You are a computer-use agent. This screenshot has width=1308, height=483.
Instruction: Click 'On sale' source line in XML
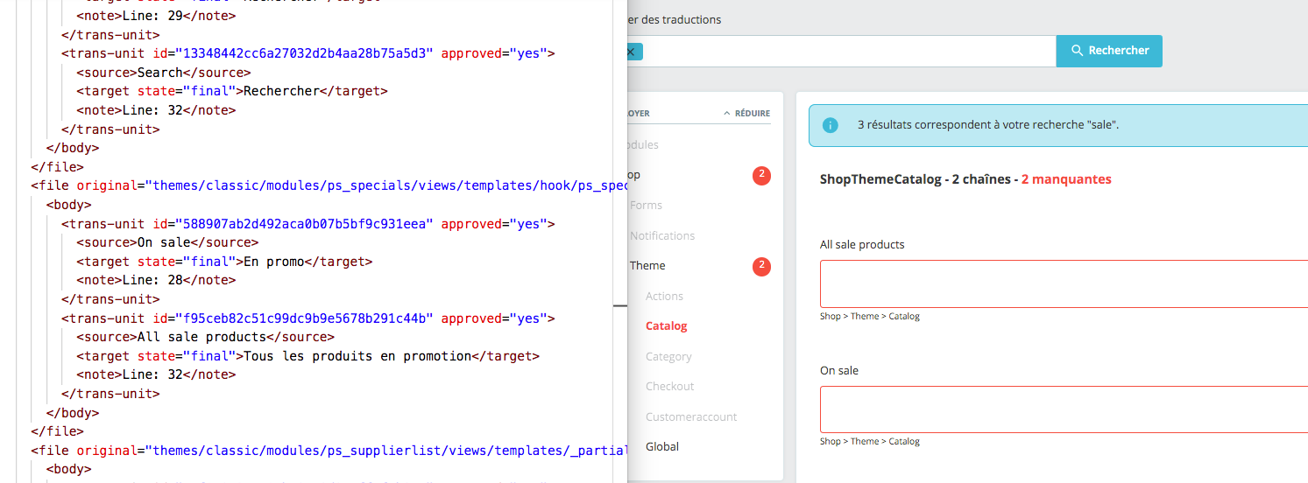click(167, 242)
